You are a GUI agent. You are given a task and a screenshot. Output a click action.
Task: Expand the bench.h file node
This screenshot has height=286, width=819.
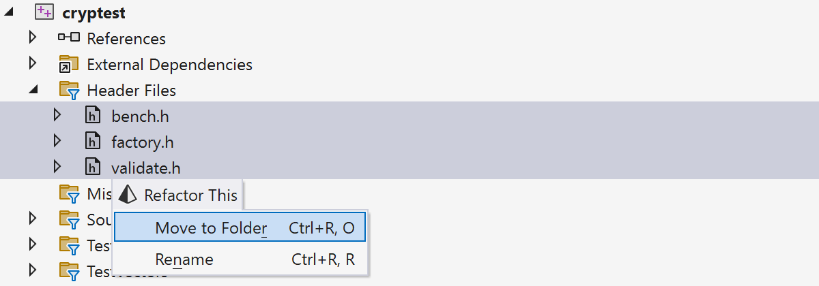coord(57,116)
